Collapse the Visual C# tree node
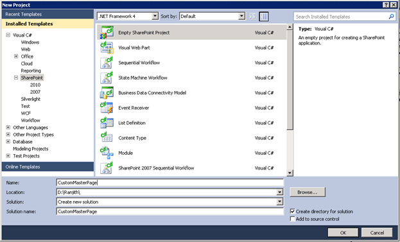This screenshot has height=242, width=400. pyautogui.click(x=8, y=35)
